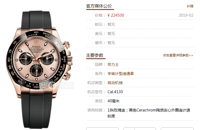Click the 纠错 error-report link
200x130 pixels.
pos(190,6)
